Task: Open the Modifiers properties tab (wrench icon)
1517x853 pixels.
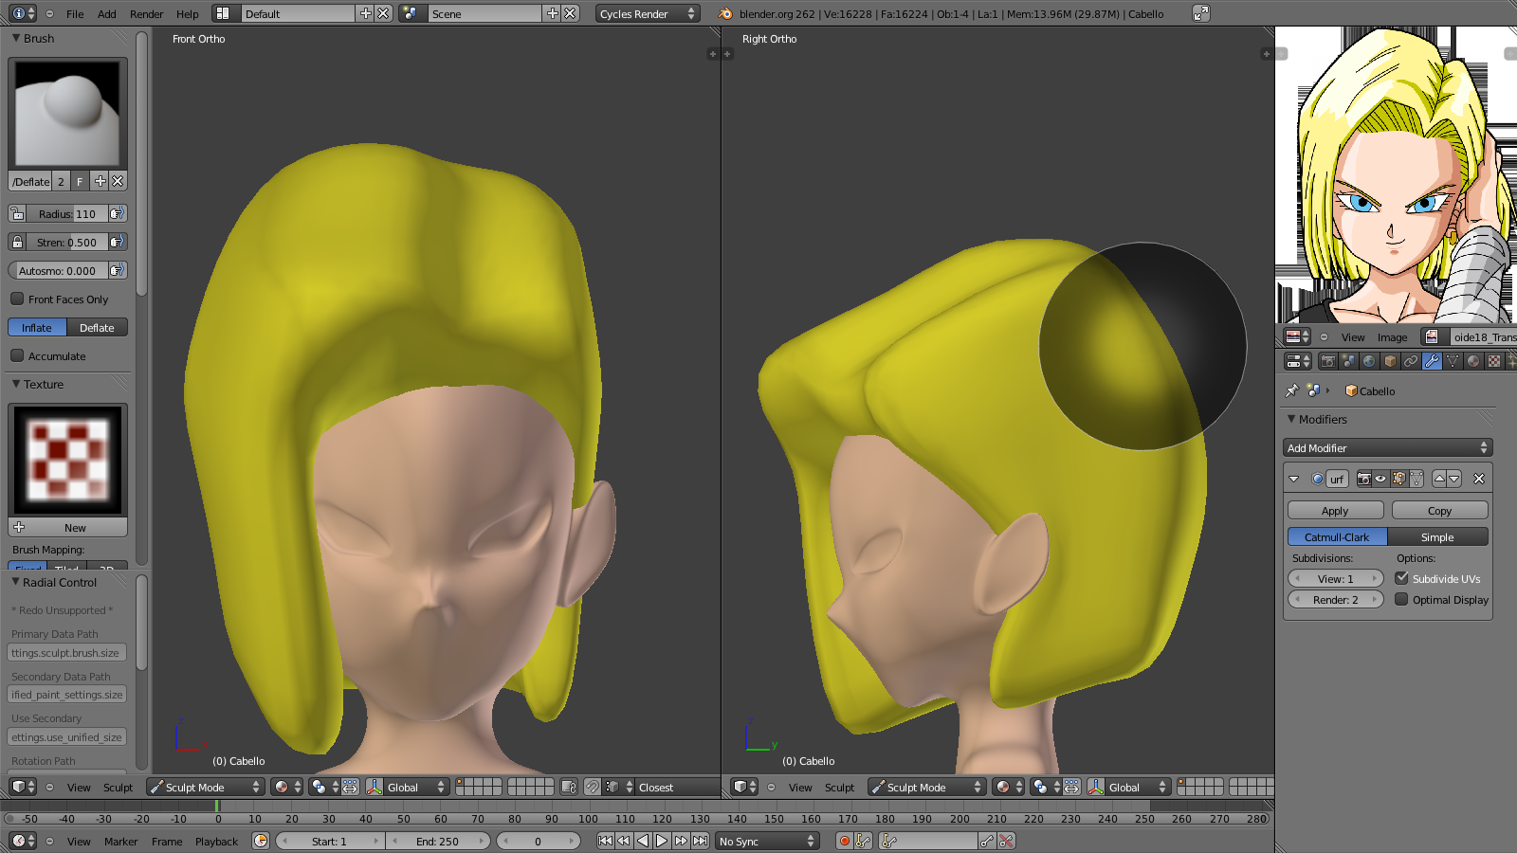Action: tap(1432, 361)
